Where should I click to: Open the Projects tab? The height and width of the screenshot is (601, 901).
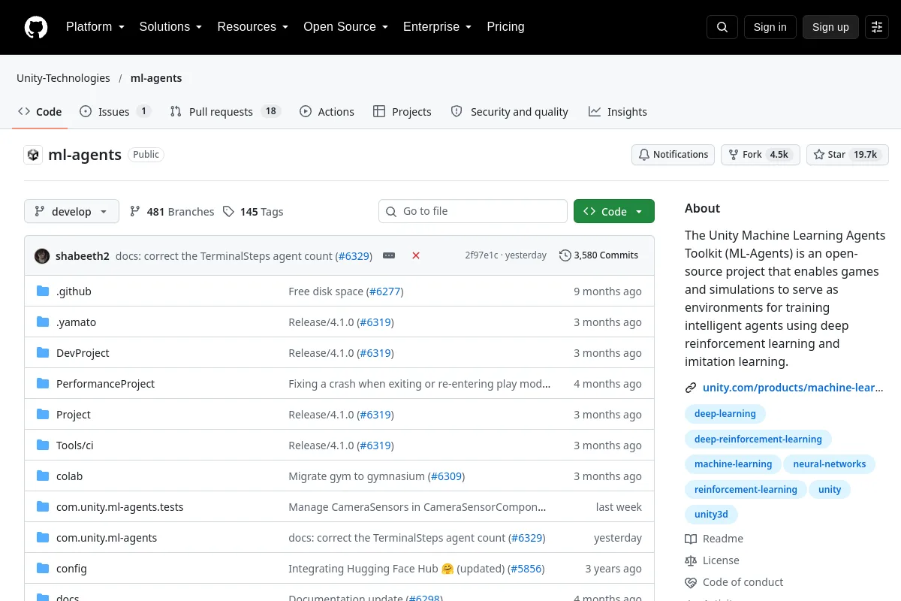click(x=402, y=111)
